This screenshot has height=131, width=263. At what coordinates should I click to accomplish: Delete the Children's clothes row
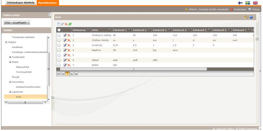click(x=69, y=35)
